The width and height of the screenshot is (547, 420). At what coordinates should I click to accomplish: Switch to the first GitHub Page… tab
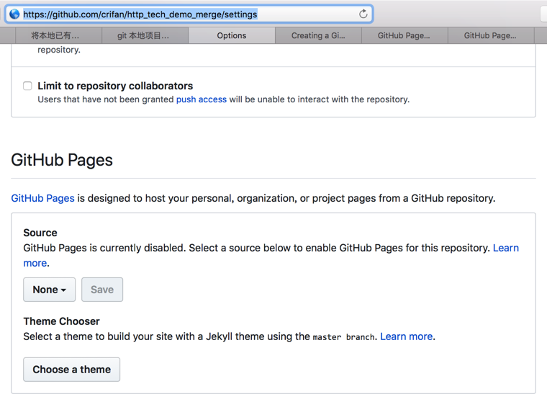click(404, 35)
